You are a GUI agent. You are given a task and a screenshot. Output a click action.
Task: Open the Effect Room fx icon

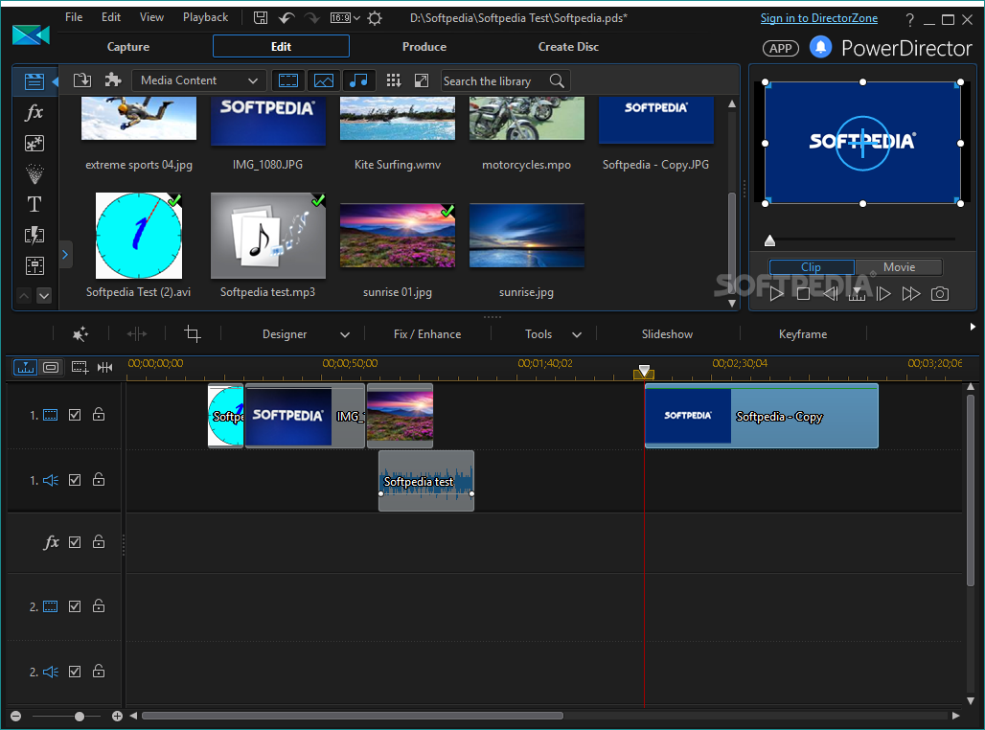pos(34,112)
